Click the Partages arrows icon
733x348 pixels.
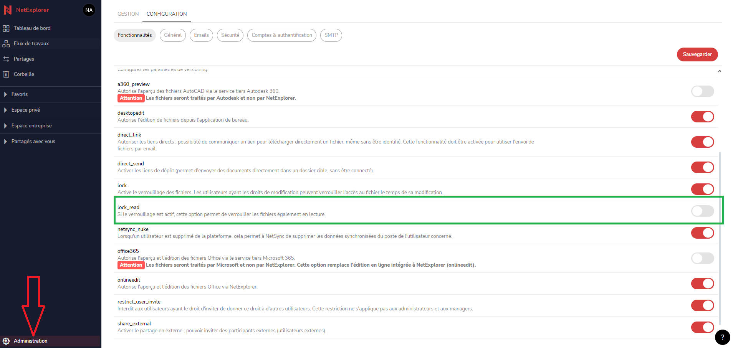[6, 59]
